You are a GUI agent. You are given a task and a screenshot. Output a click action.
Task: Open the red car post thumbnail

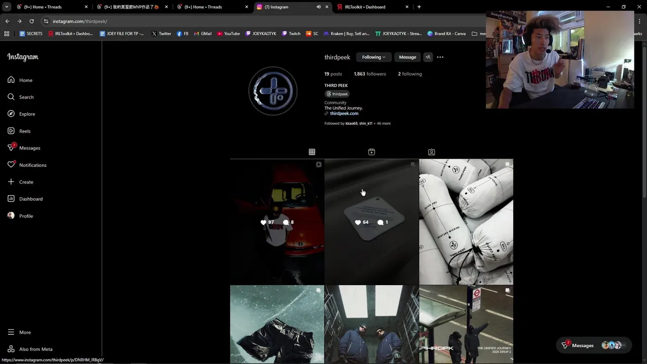click(x=277, y=222)
